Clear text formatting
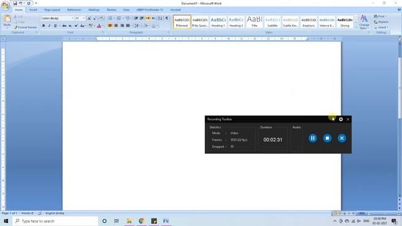The image size is (402, 226). [102, 18]
